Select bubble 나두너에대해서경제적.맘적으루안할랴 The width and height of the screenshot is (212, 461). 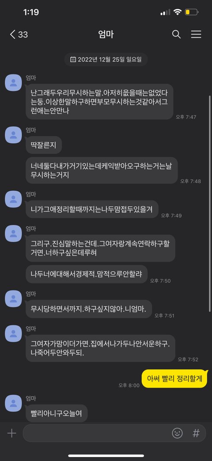coord(87,274)
